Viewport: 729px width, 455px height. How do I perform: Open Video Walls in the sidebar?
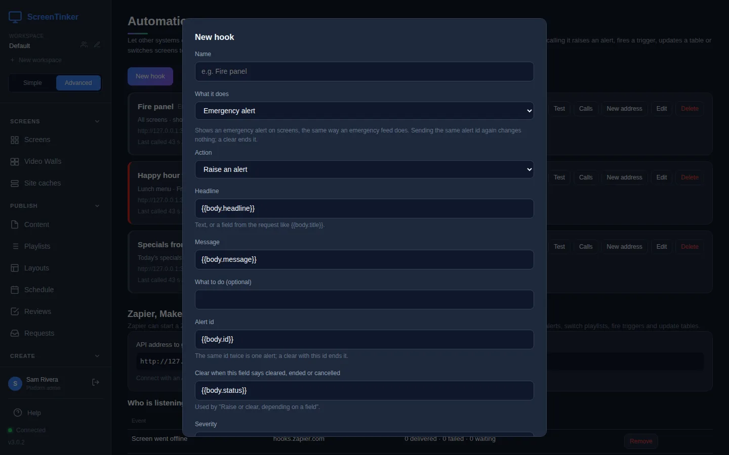click(x=56, y=162)
